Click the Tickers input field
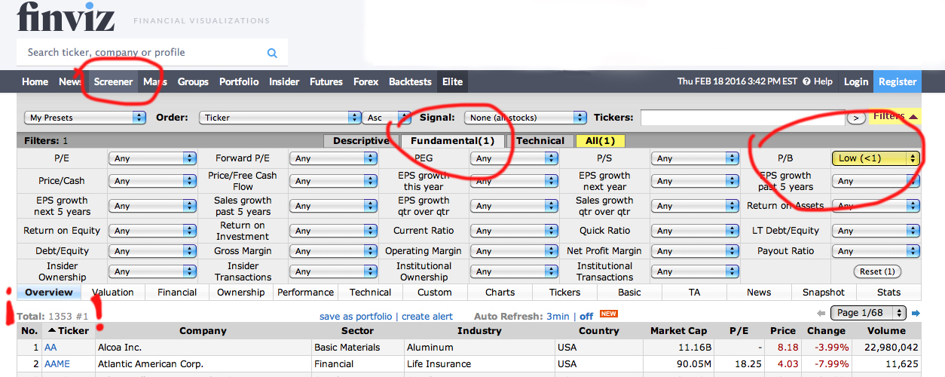Screen dimensions: 945x377 point(742,118)
